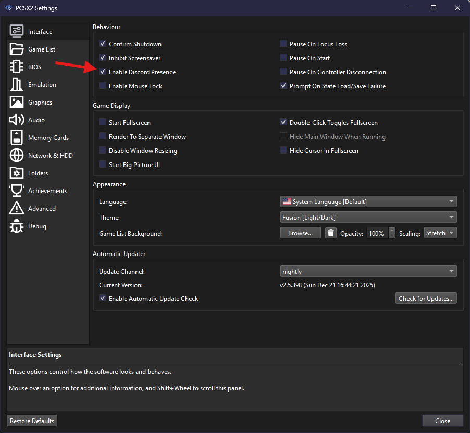This screenshot has height=433, width=470.
Task: Open the Interface settings icon
Action: [x=17, y=31]
